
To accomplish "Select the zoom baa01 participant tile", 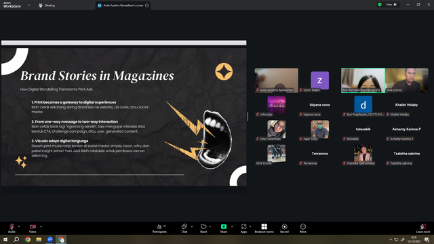I will pyautogui.click(x=319, y=80).
